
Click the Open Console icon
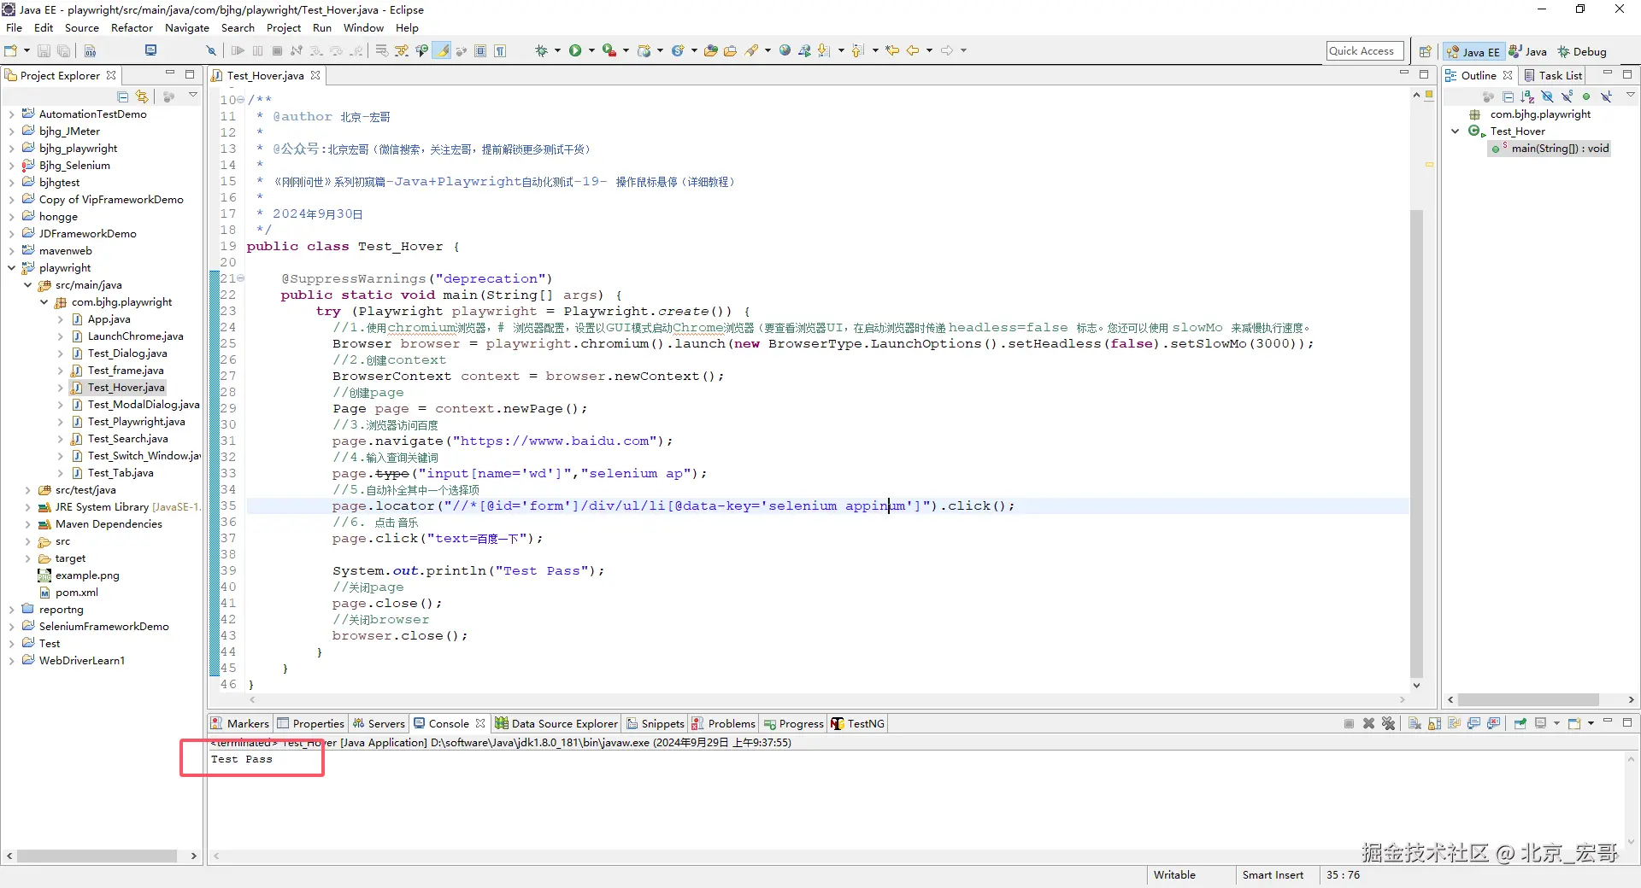pyautogui.click(x=1573, y=723)
